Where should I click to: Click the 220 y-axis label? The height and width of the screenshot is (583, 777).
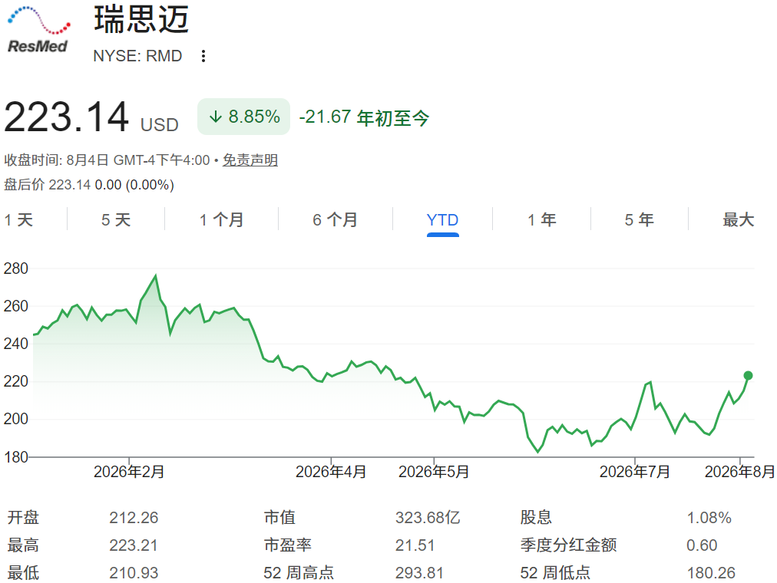[16, 381]
